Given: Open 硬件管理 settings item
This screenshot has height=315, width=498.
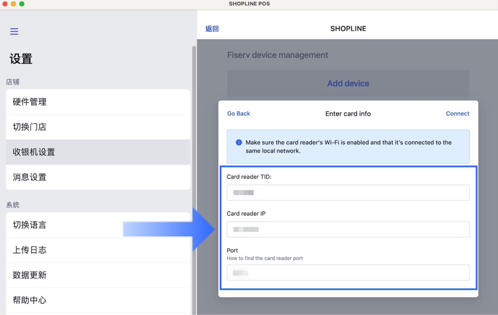Looking at the screenshot, I should click(98, 102).
